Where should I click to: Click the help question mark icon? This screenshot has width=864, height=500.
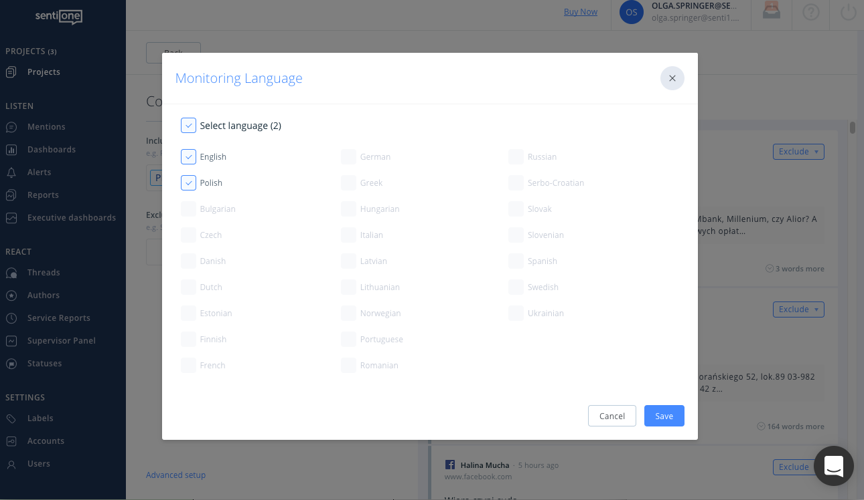click(x=810, y=12)
